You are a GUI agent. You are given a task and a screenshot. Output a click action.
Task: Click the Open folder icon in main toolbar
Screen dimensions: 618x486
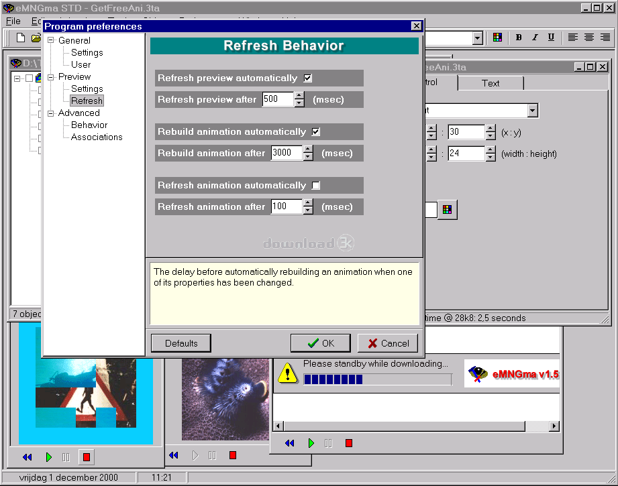tap(36, 38)
